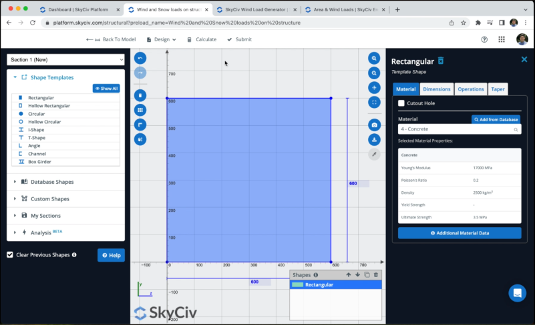Open the Operations tab

tap(470, 89)
